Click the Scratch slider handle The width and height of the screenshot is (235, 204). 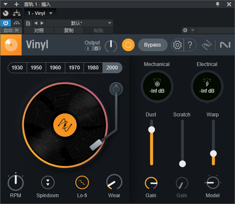pos(182,164)
